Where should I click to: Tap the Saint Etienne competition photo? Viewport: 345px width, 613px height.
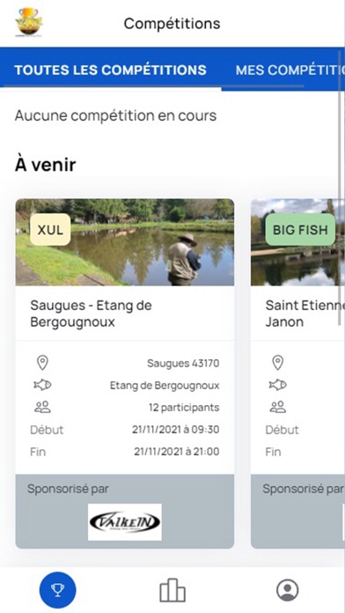[297, 242]
